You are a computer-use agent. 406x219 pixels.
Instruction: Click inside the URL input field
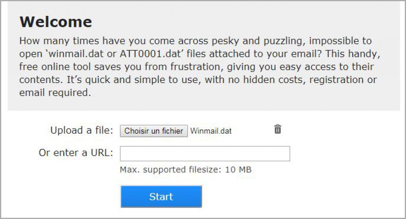[205, 154]
